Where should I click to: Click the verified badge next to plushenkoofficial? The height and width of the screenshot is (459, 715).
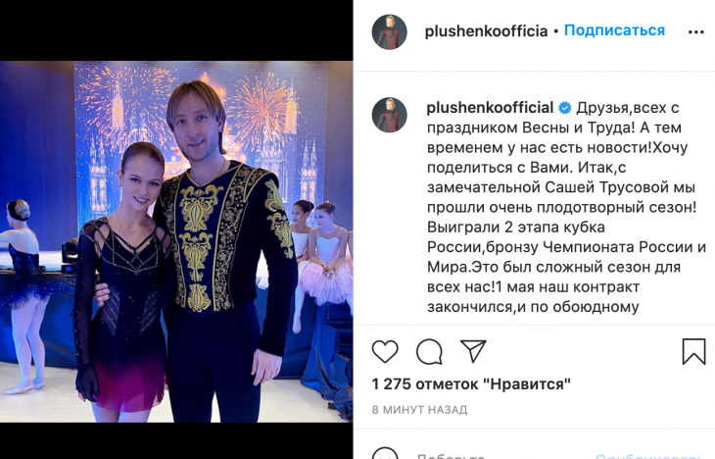(564, 108)
